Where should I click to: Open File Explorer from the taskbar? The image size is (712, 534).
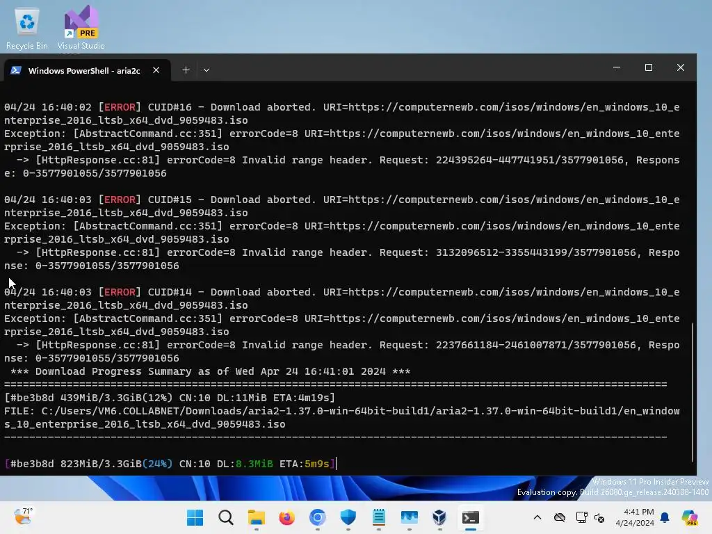click(x=256, y=517)
